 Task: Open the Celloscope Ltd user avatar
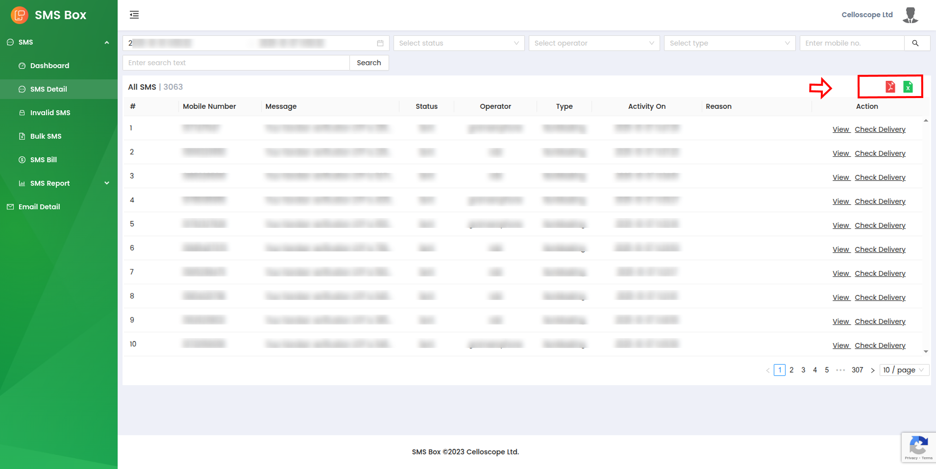click(x=910, y=15)
